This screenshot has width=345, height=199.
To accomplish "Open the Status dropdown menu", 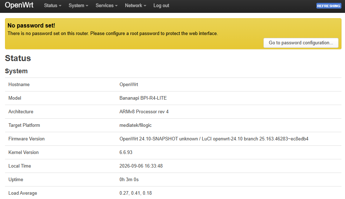I will [x=53, y=5].
